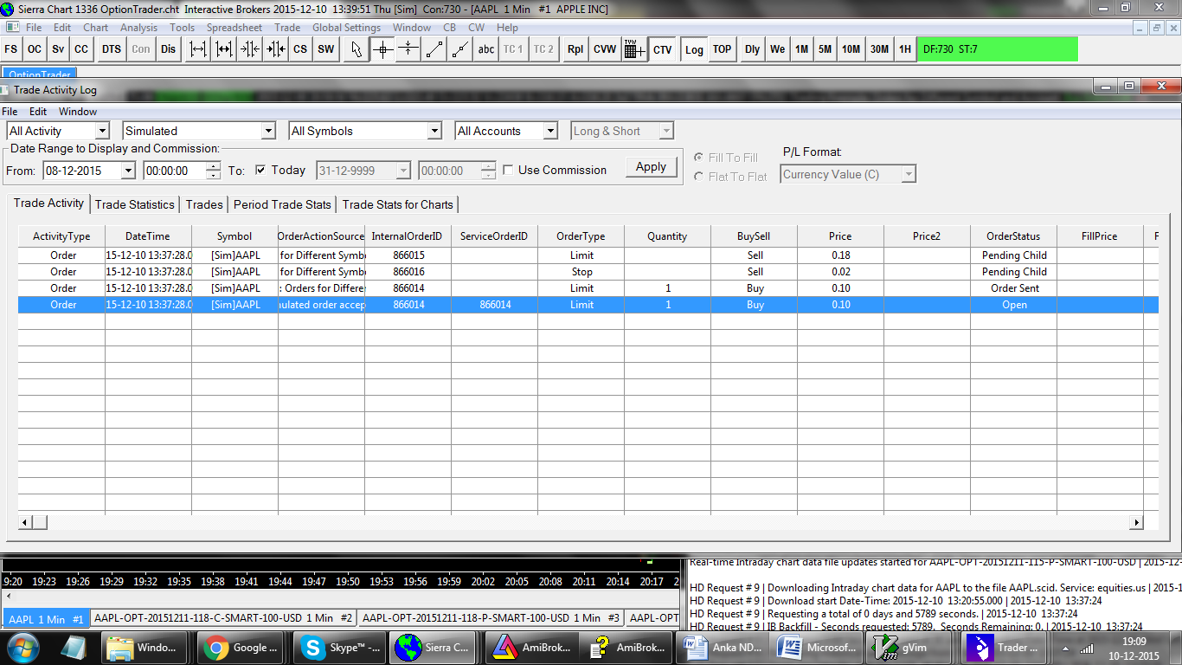The image size is (1182, 665).
Task: Open the Log toolbar button
Action: [694, 49]
